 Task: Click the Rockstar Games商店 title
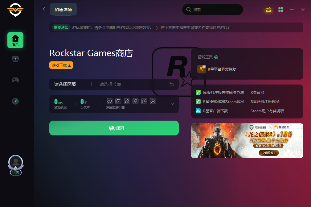[x=91, y=53]
